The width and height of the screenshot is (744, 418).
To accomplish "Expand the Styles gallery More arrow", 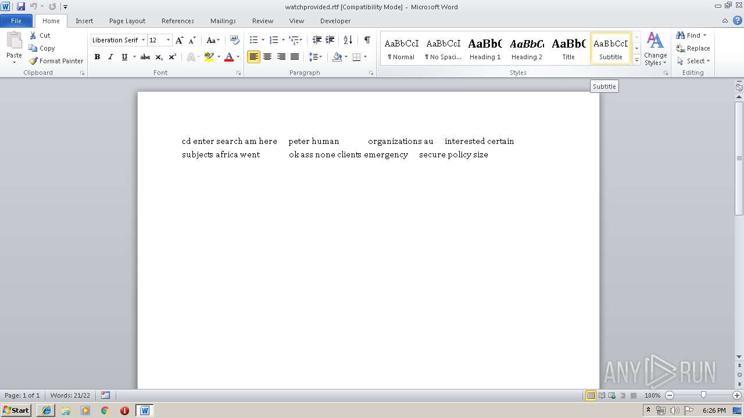I will click(636, 60).
